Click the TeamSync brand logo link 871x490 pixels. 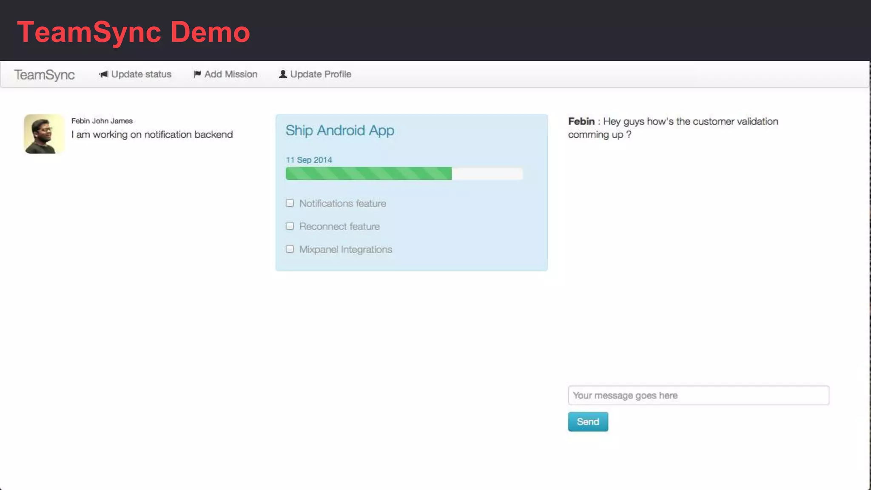coord(44,75)
